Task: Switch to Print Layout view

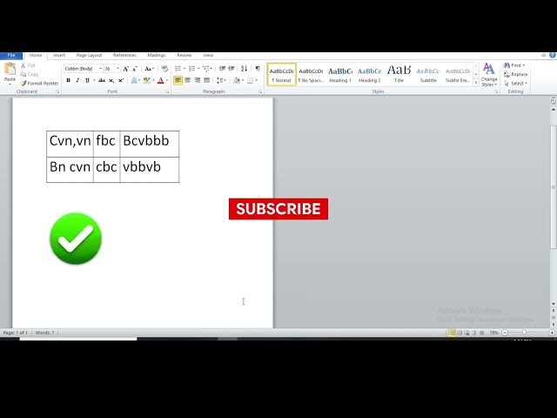Action: [452, 333]
